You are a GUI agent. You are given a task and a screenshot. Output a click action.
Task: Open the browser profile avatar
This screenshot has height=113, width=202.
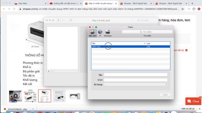pos(194,9)
